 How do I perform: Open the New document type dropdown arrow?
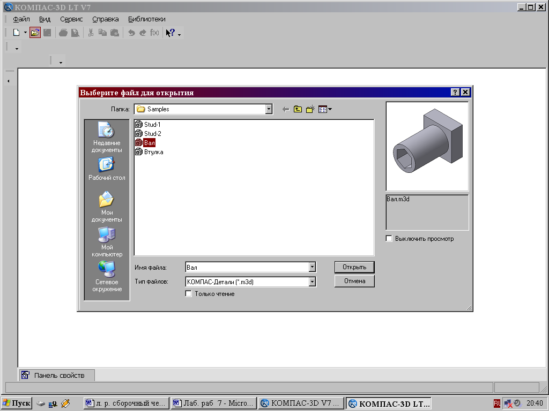pyautogui.click(x=25, y=33)
